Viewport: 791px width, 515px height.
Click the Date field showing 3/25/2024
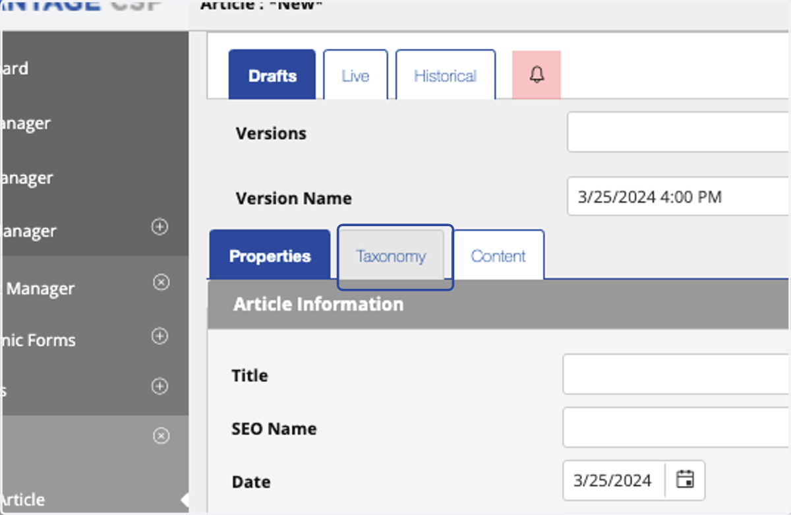(614, 480)
